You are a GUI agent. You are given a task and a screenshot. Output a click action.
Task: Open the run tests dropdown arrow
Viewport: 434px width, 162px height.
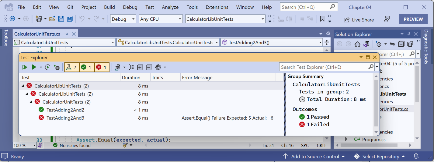[41, 67]
